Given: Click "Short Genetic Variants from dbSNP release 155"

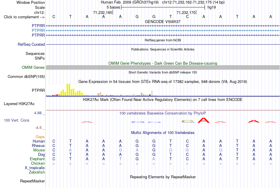Looking at the screenshot, I should [x=163, y=72].
